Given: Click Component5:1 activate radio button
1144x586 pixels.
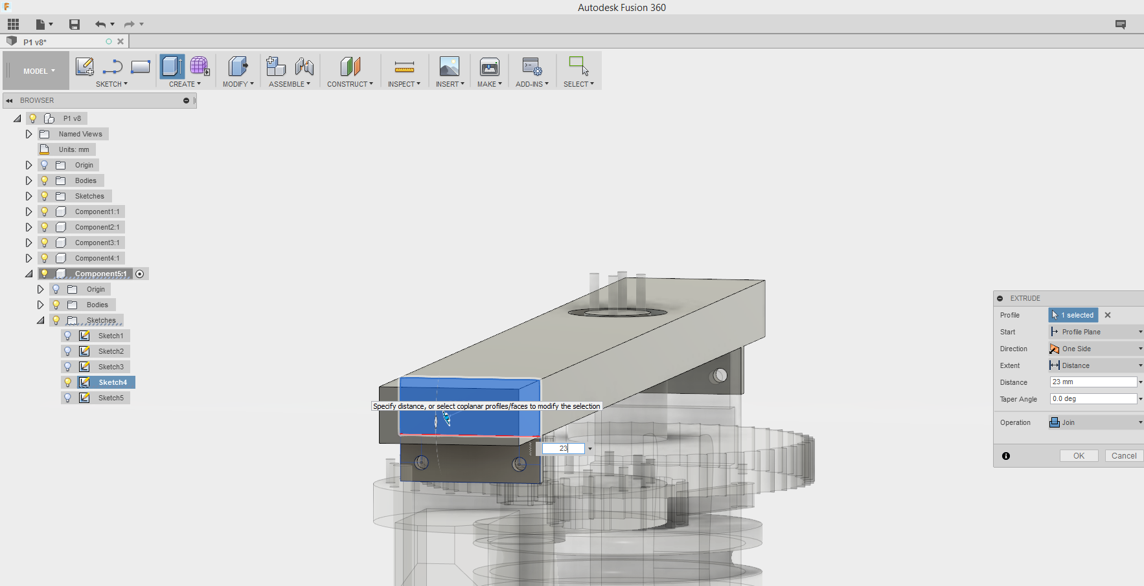Looking at the screenshot, I should (x=140, y=274).
